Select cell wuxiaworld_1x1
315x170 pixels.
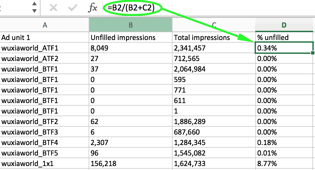44,163
